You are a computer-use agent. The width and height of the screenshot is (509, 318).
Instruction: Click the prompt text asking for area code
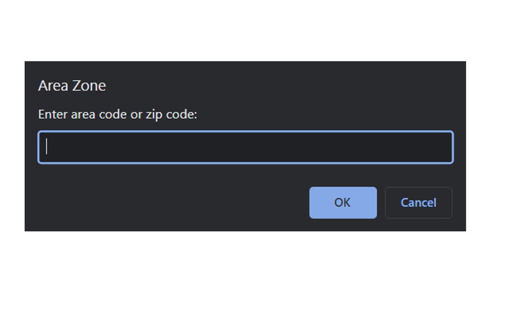tap(117, 114)
